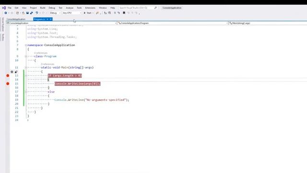
Task: Collapse the class Program block
Action: [26, 56]
